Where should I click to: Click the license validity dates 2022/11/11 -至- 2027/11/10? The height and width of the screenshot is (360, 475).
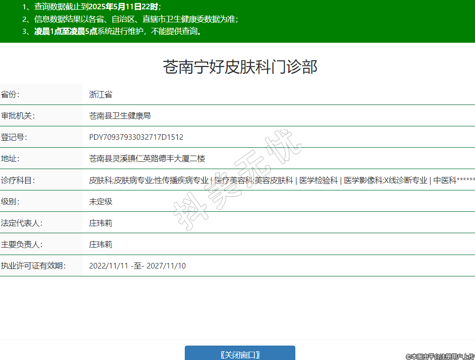coord(137,266)
